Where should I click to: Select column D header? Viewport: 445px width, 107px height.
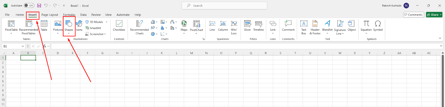pos(58,53)
